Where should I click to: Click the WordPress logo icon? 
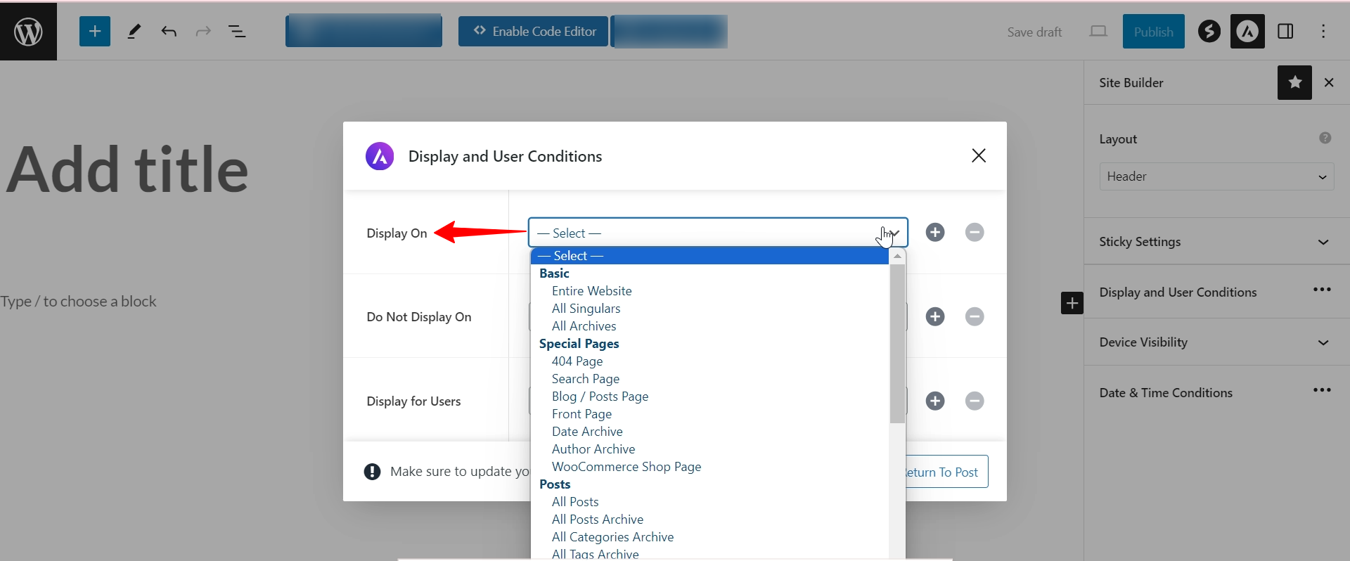pyautogui.click(x=28, y=32)
